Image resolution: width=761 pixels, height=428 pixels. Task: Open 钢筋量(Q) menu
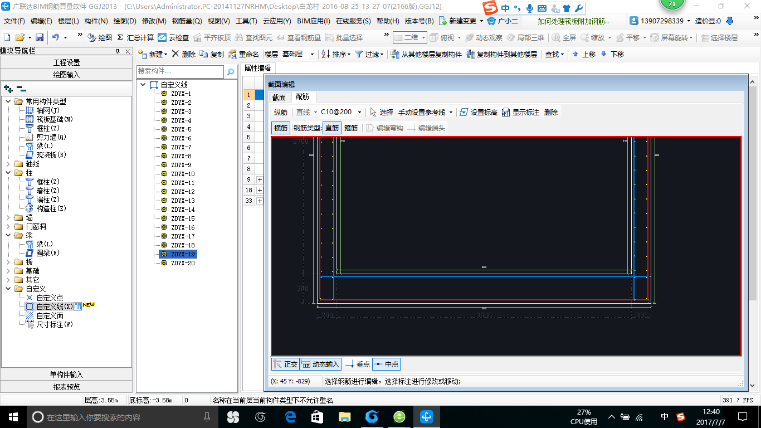(187, 21)
